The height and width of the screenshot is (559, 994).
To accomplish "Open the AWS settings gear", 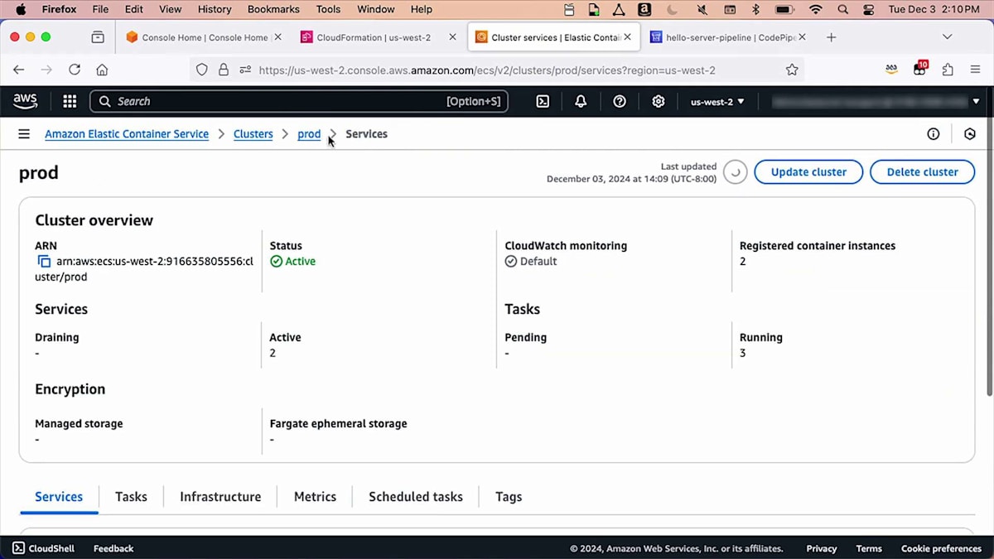I will pyautogui.click(x=659, y=101).
